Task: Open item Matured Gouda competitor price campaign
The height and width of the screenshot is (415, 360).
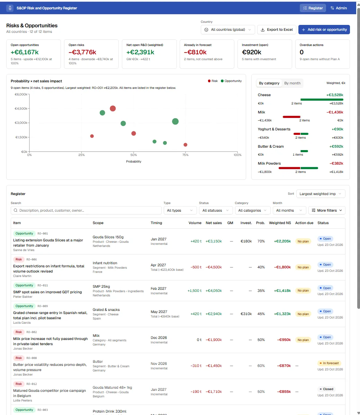Action: pos(49,393)
